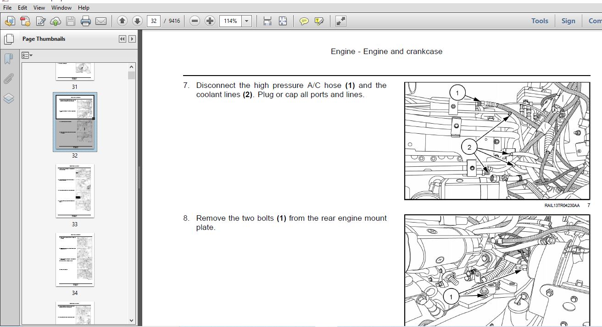Click the cloud upload toolbar icon
Screen dimensions: 602x327
[x=56, y=21]
